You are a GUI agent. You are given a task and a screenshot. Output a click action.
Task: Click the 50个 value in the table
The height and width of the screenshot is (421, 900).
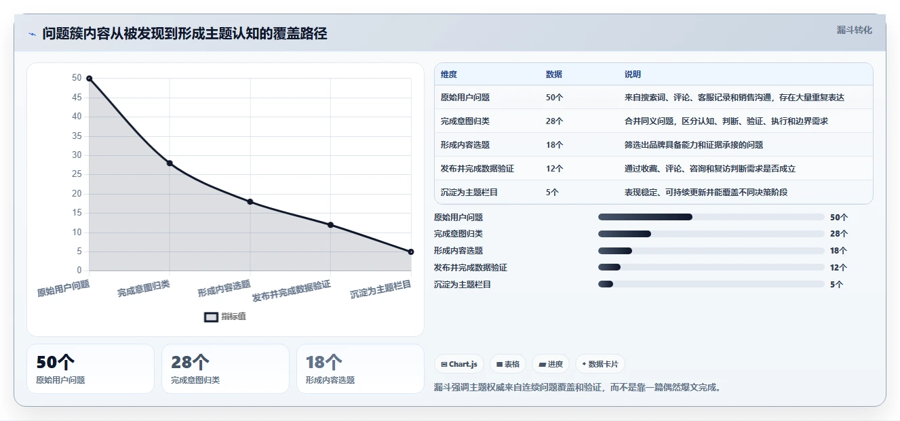pos(555,98)
